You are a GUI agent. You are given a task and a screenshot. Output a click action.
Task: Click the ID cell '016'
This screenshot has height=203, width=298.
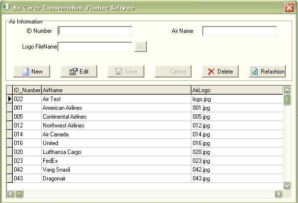coord(27,143)
